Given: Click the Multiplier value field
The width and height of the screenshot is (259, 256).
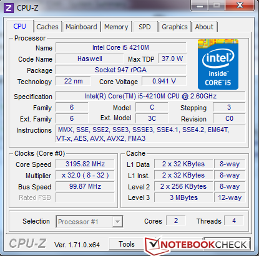Looking at the screenshot, I should point(85,175).
